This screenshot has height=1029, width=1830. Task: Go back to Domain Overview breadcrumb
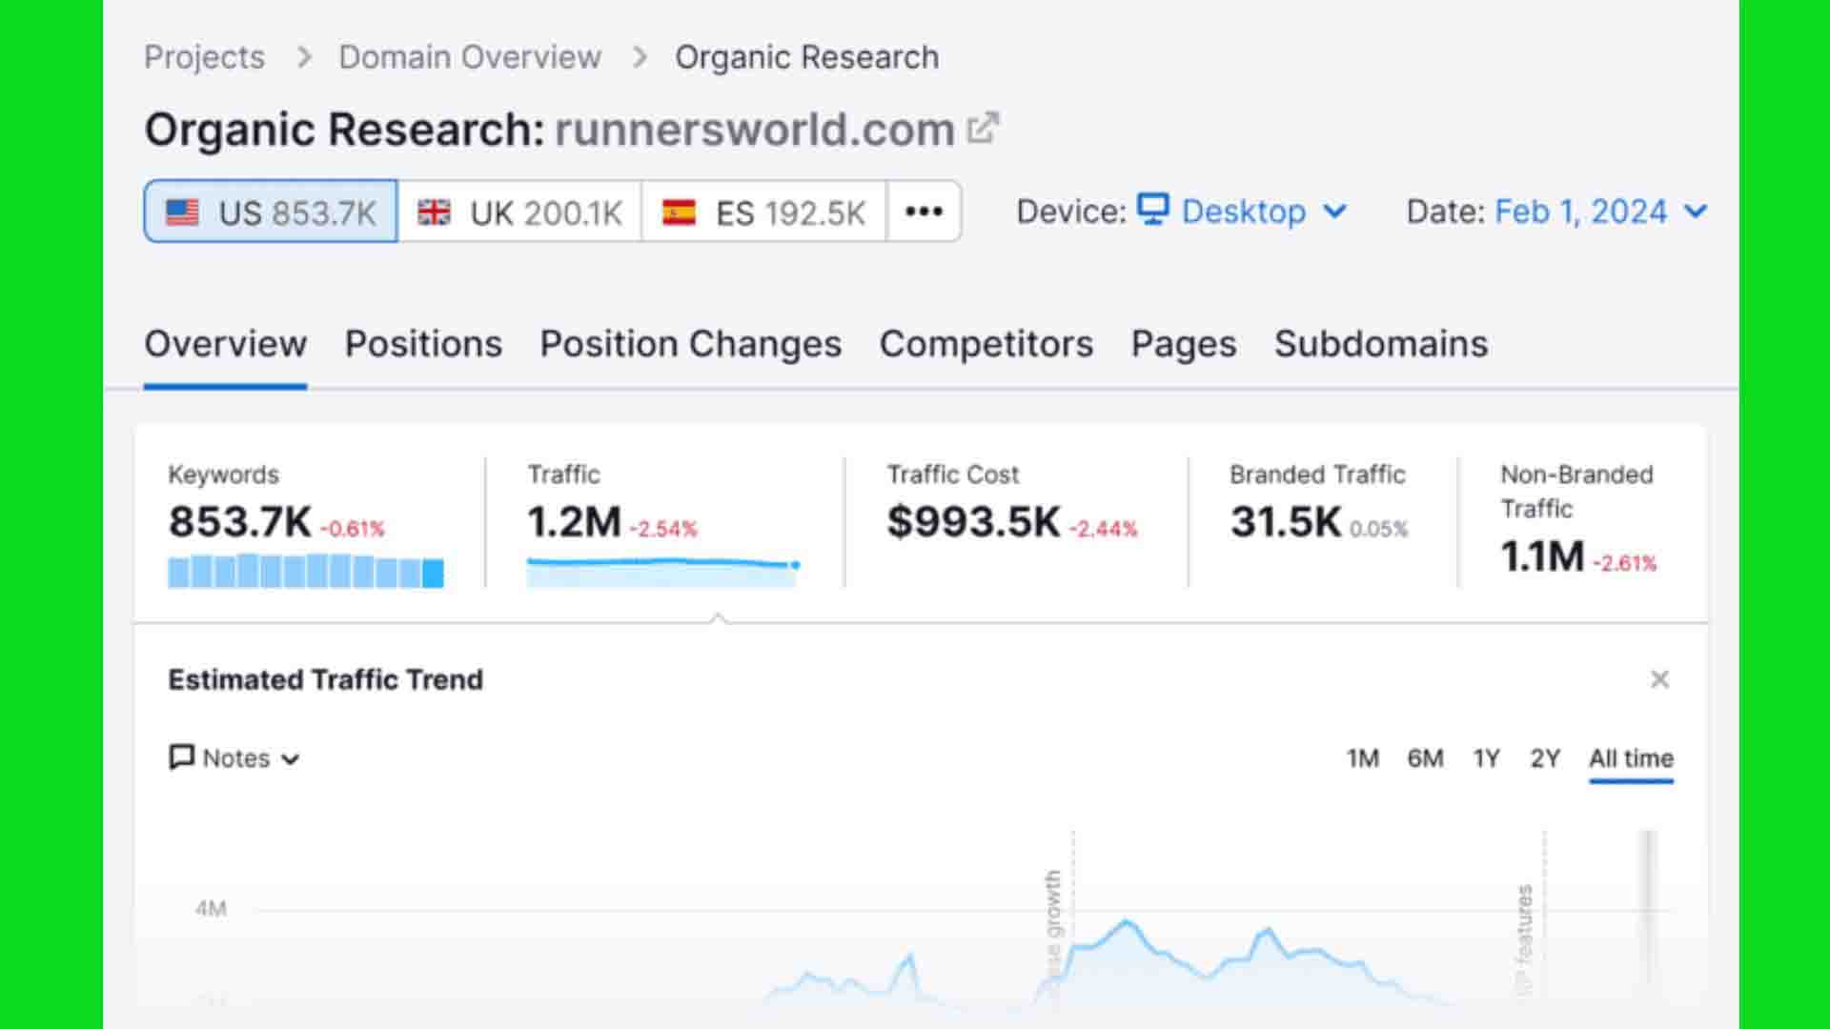coord(469,56)
